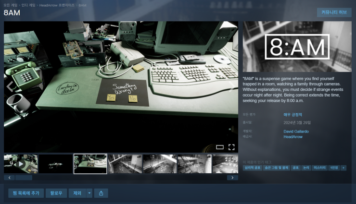Select the 심리적 공포 tag
356x204 pixels.
pyautogui.click(x=253, y=168)
